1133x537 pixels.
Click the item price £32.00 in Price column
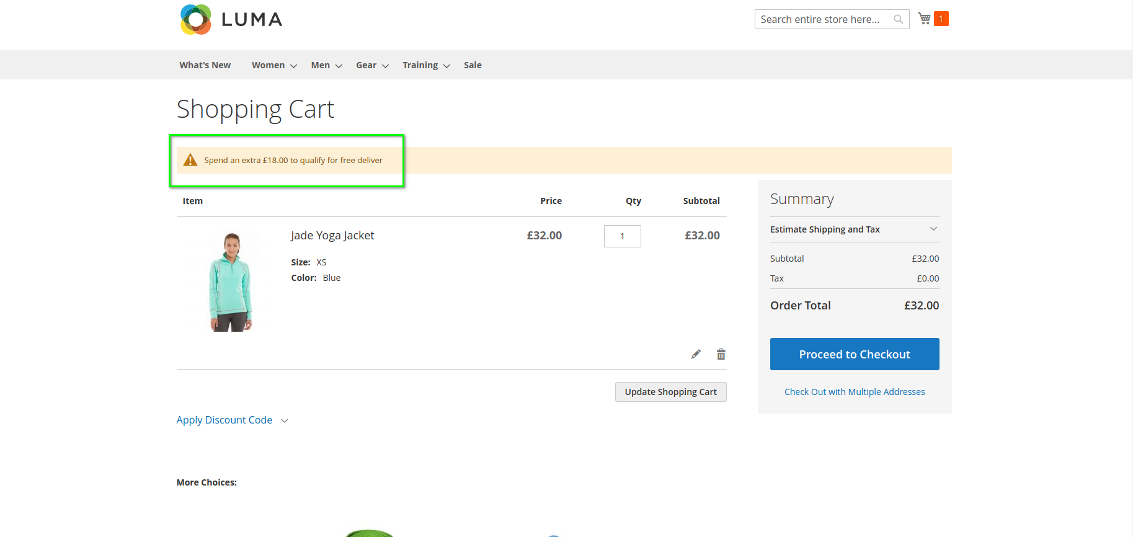point(544,236)
